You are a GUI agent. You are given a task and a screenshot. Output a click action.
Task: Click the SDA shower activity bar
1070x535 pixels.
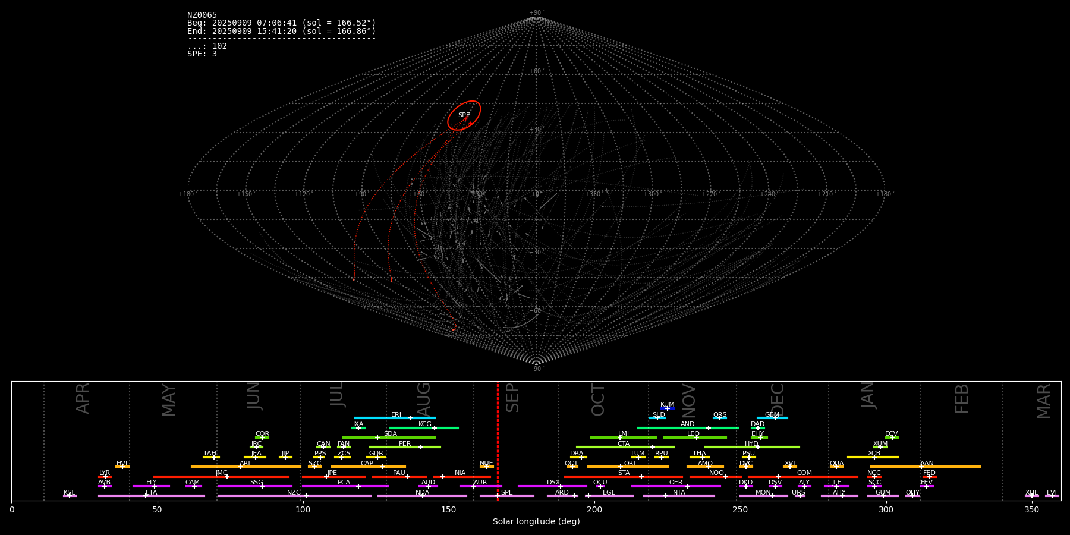tap(389, 438)
